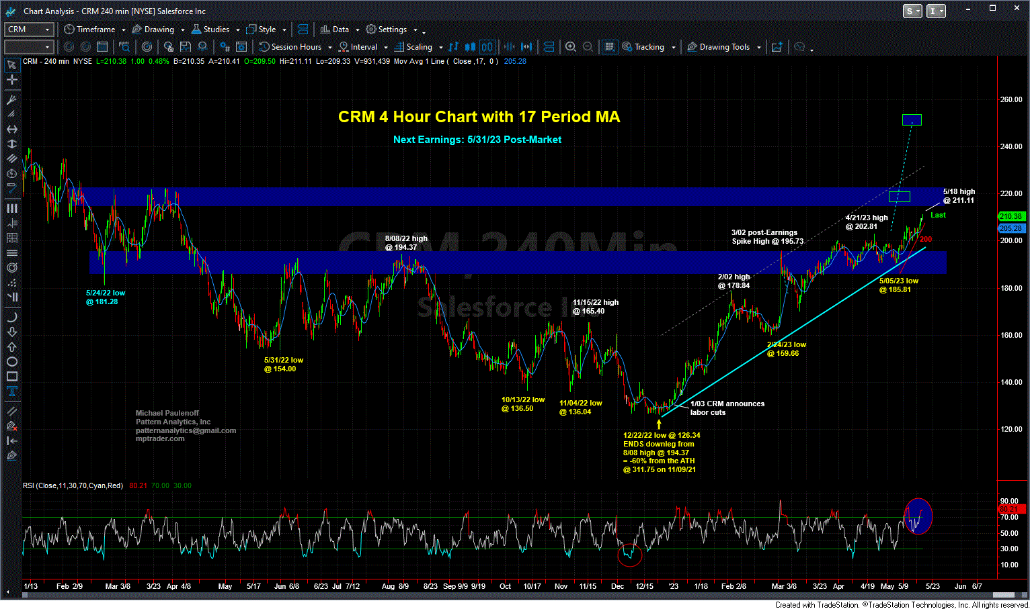
Task: Toggle the data window grid icon
Action: 609,47
